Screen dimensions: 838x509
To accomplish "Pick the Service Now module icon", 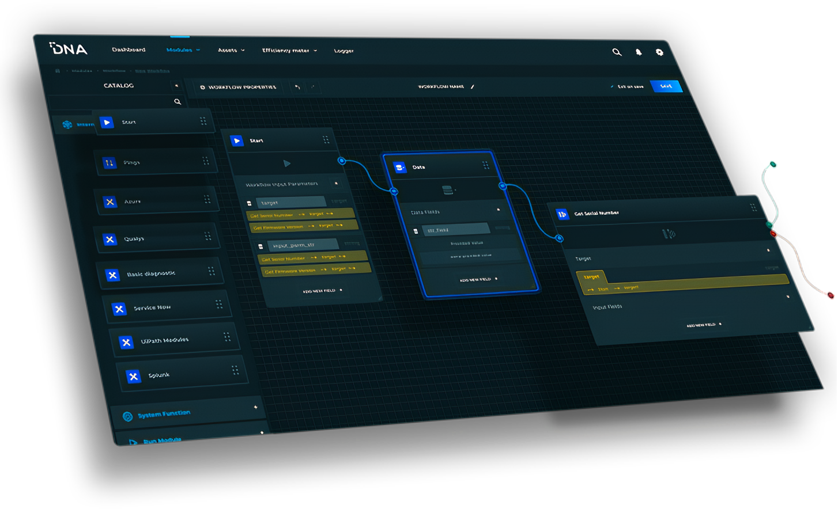I will 119,309.
